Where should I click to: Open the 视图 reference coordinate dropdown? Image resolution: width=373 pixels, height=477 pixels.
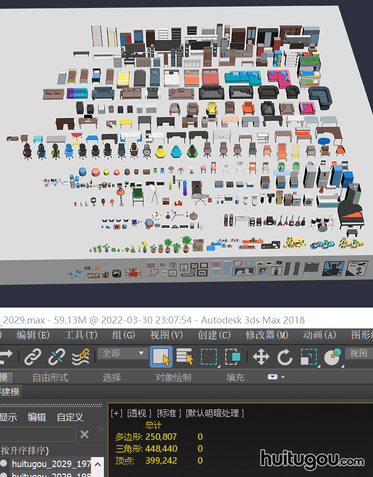(x=359, y=353)
